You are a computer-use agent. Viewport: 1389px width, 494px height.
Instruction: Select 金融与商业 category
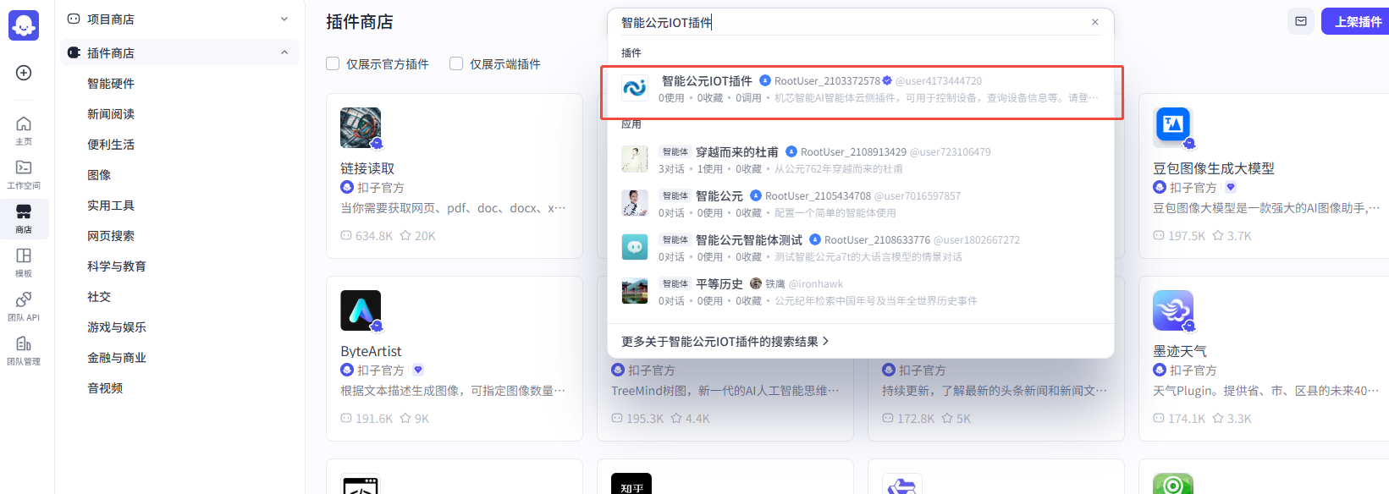tap(117, 357)
